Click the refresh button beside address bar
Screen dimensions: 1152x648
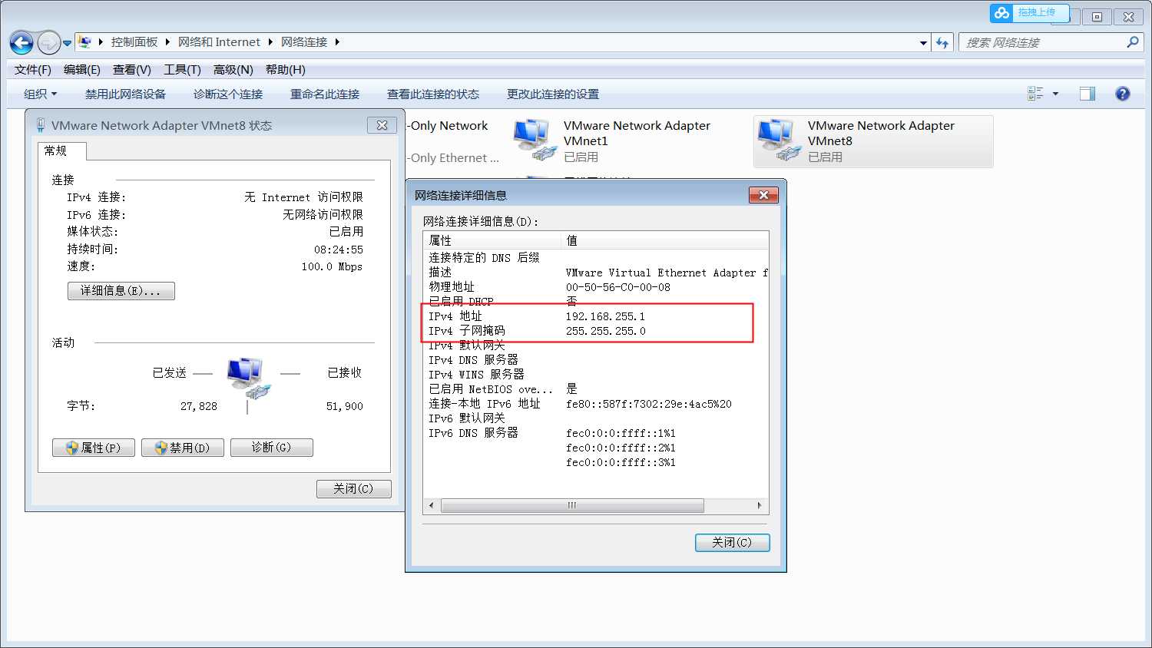[943, 43]
